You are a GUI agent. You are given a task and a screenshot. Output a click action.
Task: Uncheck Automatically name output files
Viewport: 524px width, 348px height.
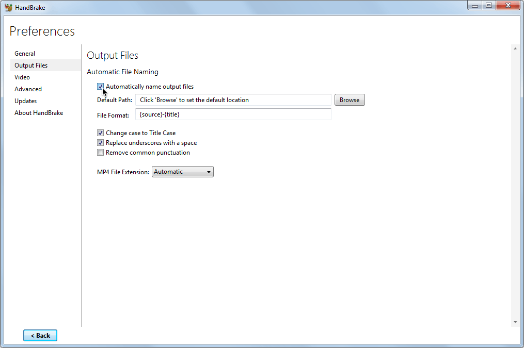pos(100,87)
